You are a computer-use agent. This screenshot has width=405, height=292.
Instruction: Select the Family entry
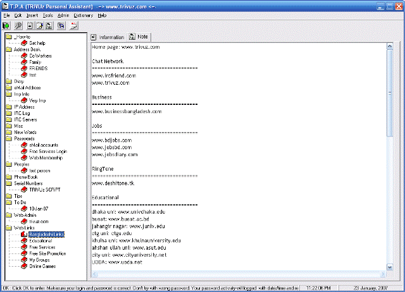(35, 62)
